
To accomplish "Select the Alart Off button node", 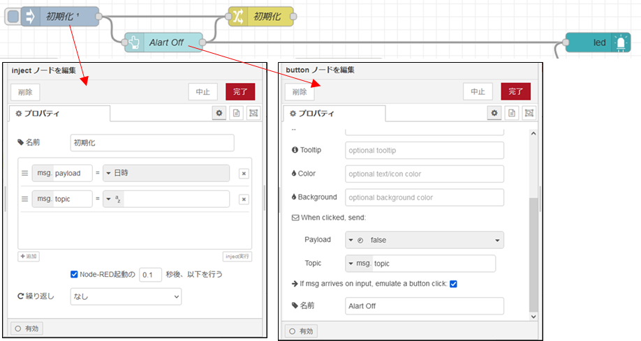I will coord(165,43).
